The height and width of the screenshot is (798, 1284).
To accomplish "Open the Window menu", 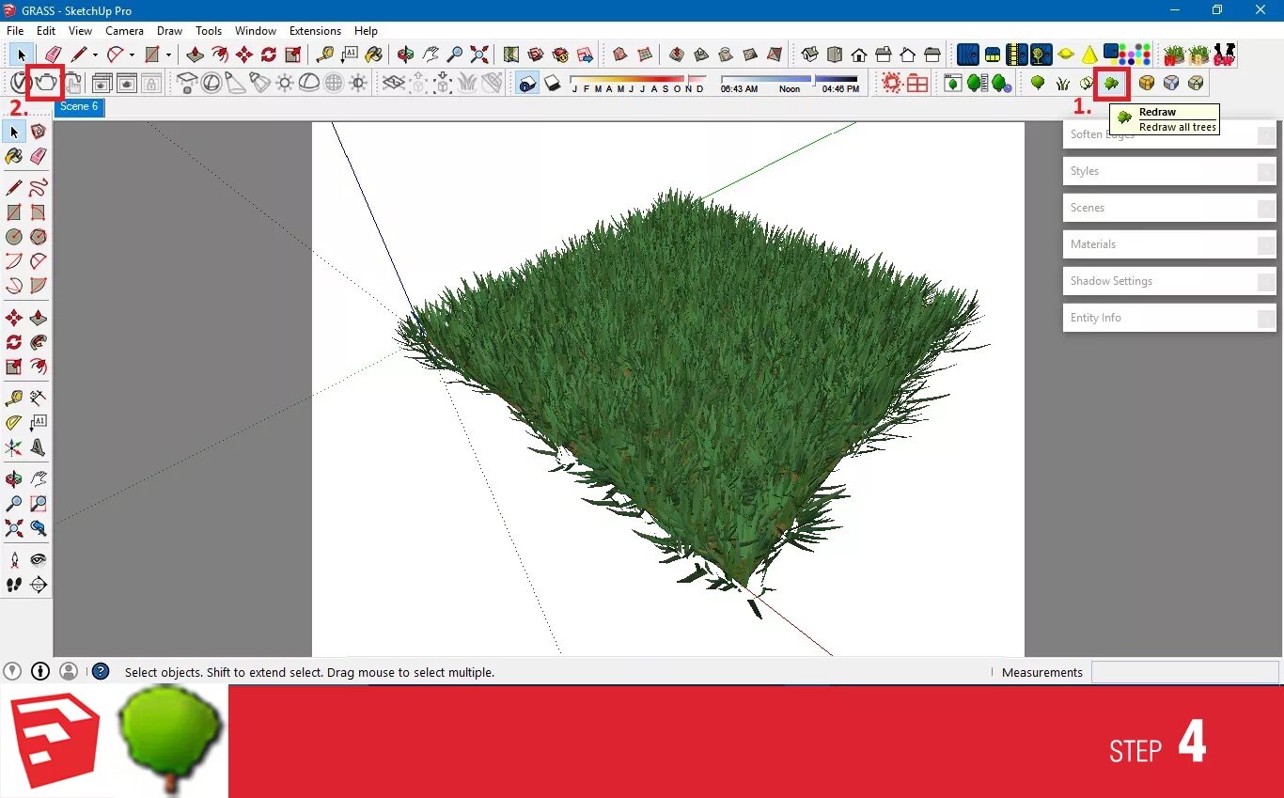I will click(256, 31).
